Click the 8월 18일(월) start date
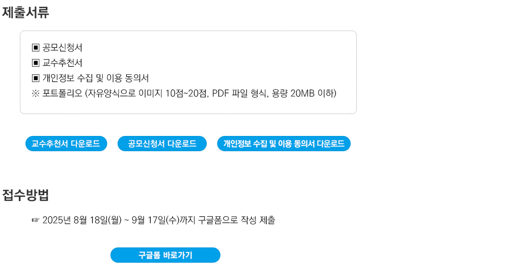 click(97, 220)
